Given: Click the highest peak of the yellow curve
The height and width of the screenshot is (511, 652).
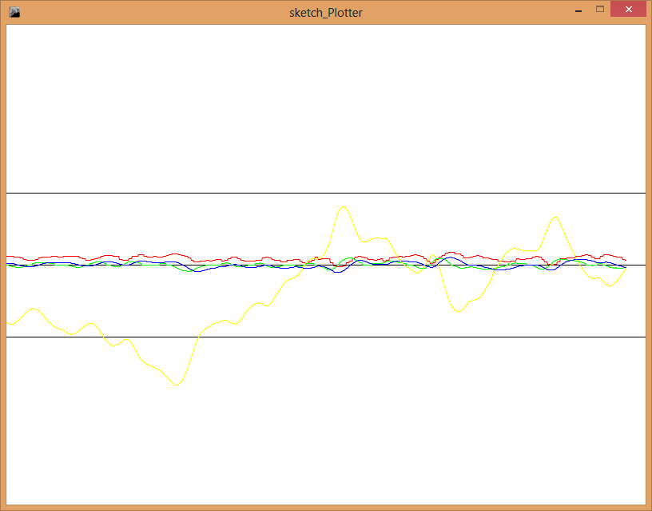Looking at the screenshot, I should click(343, 206).
